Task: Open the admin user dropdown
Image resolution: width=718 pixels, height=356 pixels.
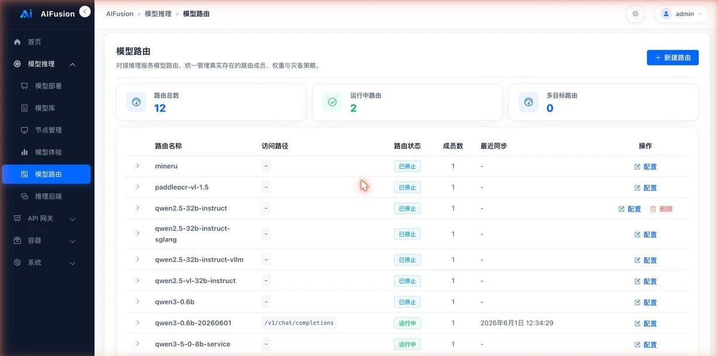Action: click(682, 14)
